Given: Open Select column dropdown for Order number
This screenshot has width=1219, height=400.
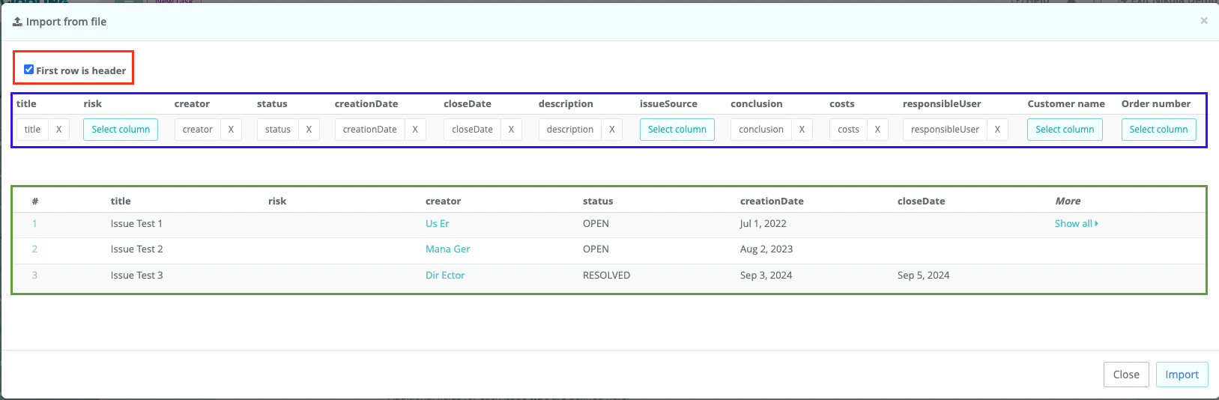Looking at the screenshot, I should 1158,130.
